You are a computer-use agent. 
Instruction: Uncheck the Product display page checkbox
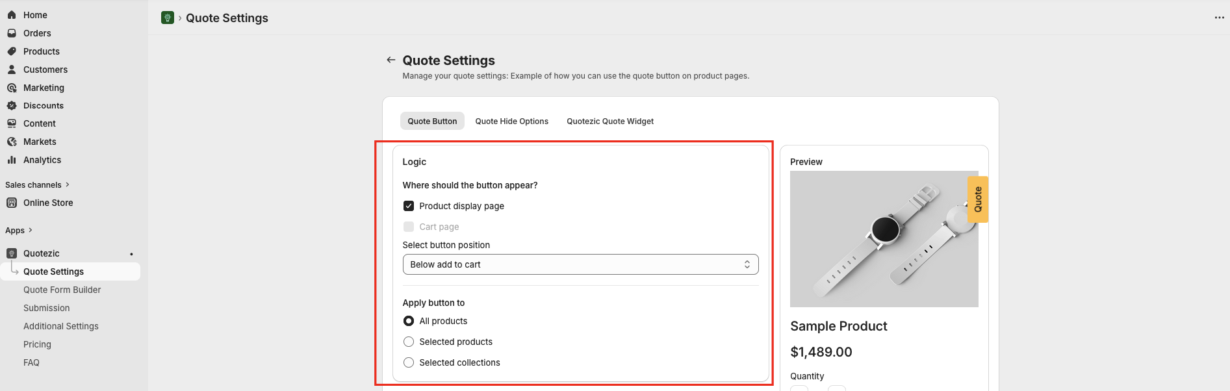[409, 206]
